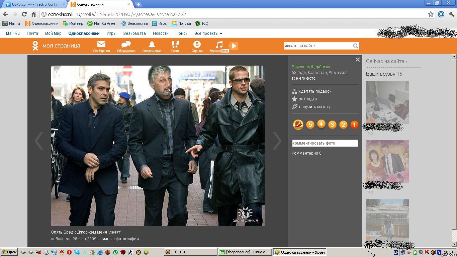Go to previous photo arrow
The image size is (457, 257).
coord(39,141)
